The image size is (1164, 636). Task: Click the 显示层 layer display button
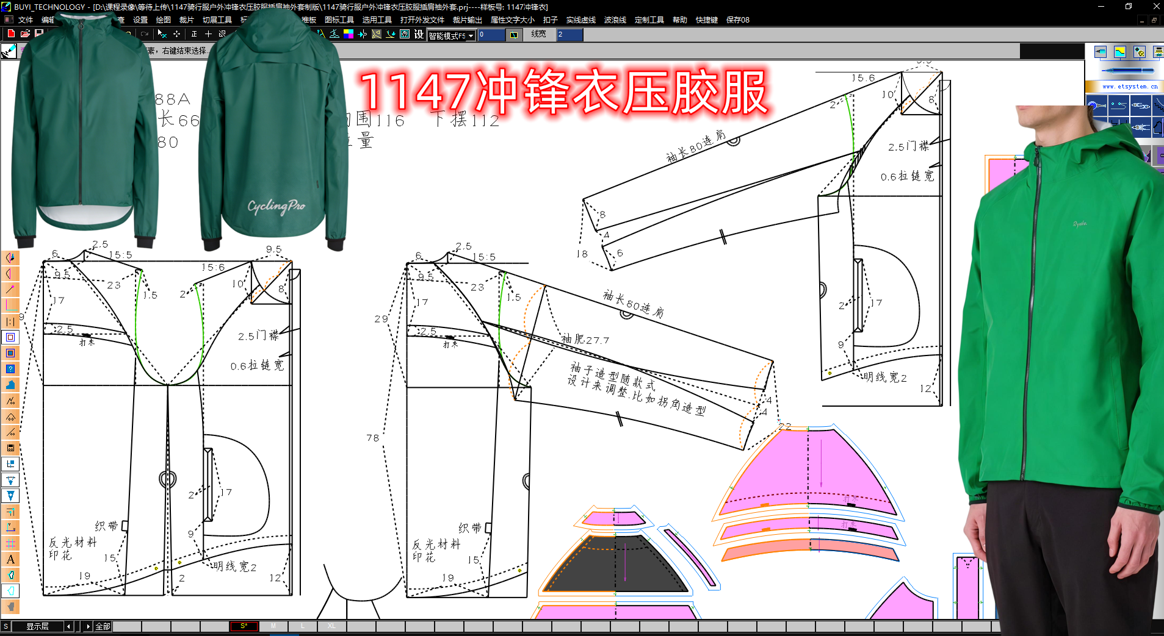tap(37, 626)
